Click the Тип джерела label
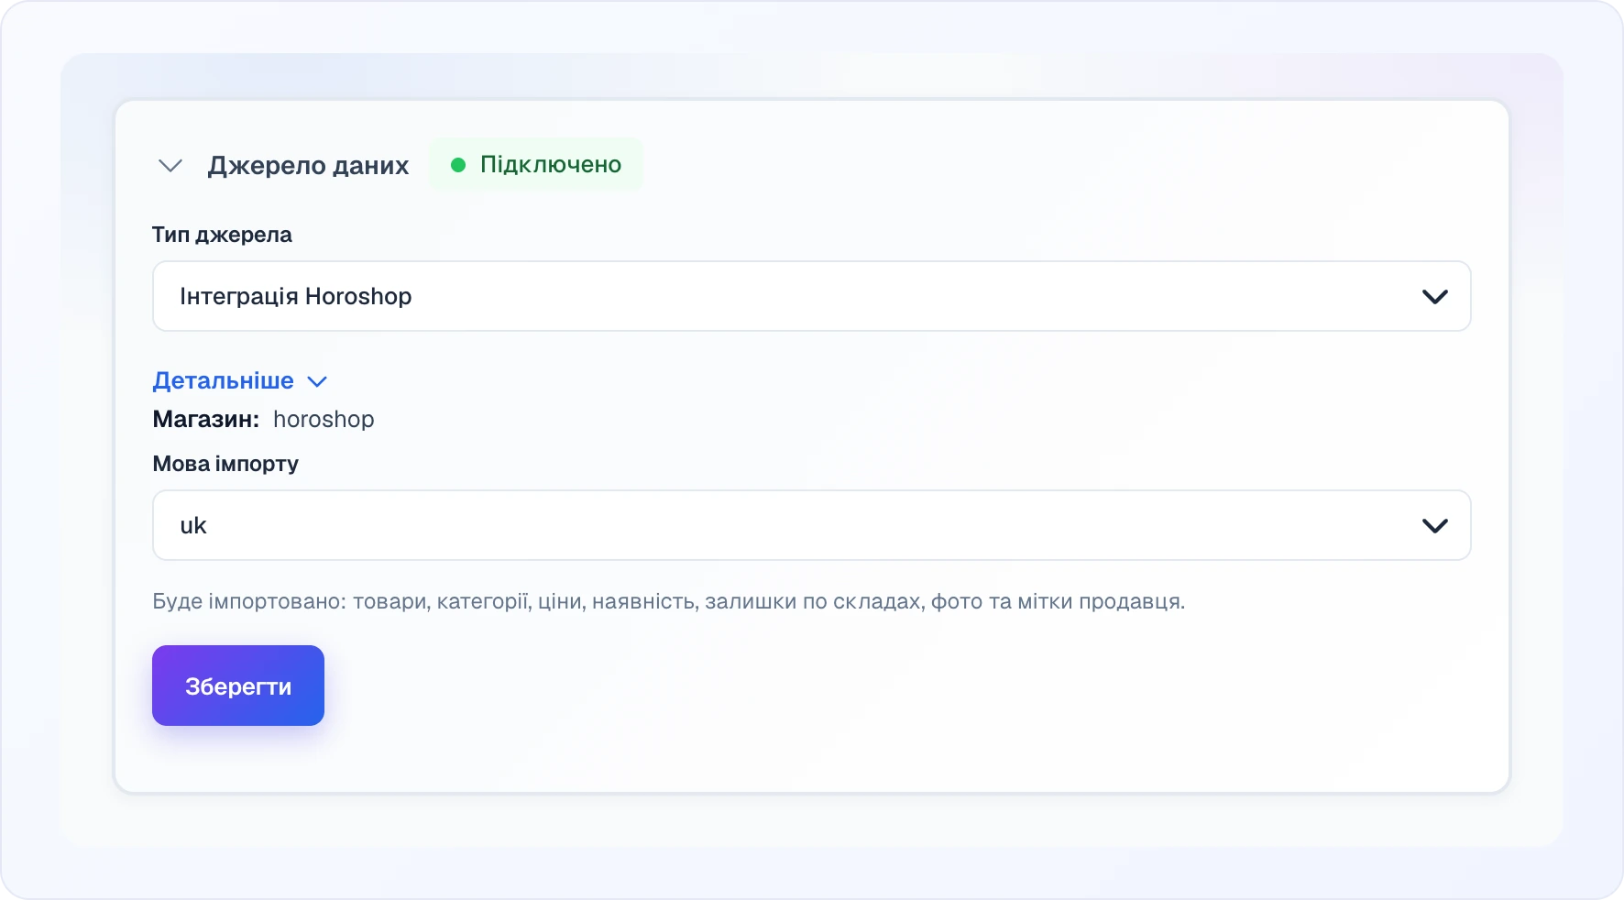 point(222,235)
